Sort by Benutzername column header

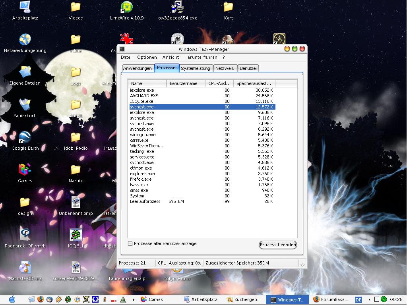point(186,83)
